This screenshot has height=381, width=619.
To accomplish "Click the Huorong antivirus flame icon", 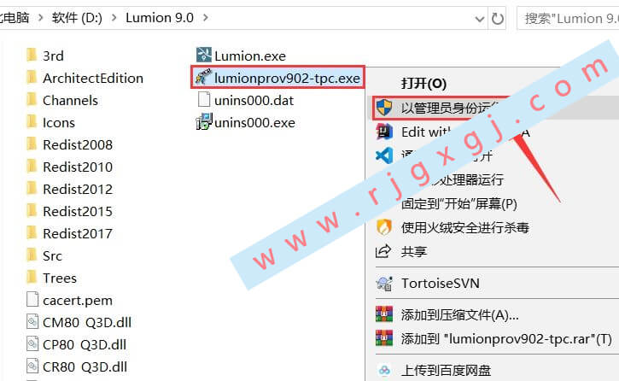I will [x=383, y=227].
